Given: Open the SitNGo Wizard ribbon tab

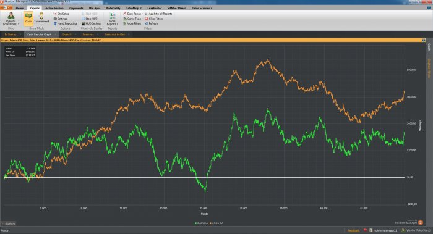Looking at the screenshot, I should [x=177, y=8].
